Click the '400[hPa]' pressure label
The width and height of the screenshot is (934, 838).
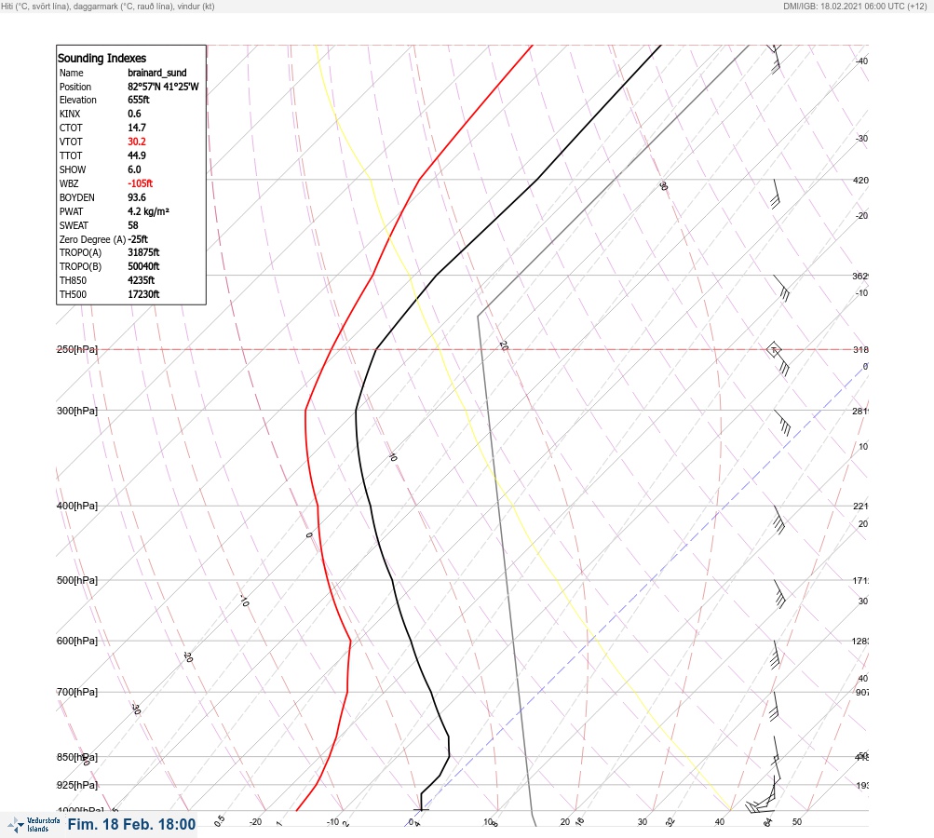coord(77,506)
